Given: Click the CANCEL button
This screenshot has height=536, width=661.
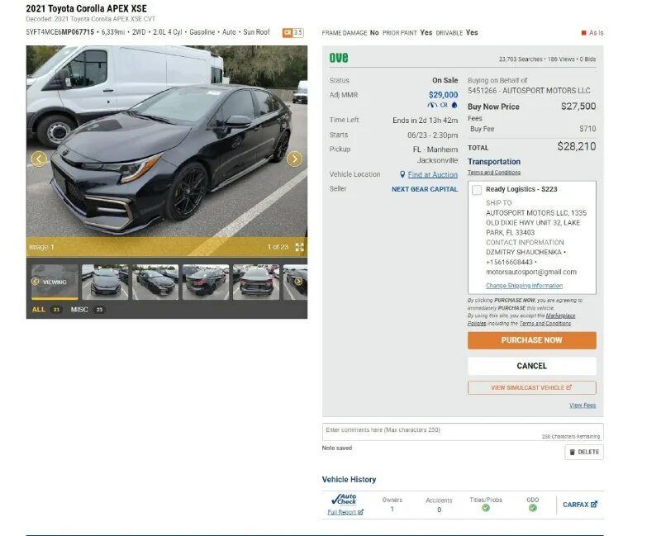Looking at the screenshot, I should tap(532, 365).
